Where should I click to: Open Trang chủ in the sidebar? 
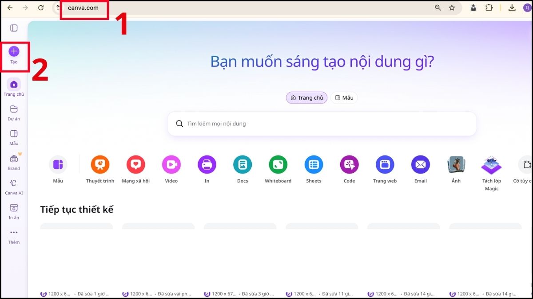[14, 87]
